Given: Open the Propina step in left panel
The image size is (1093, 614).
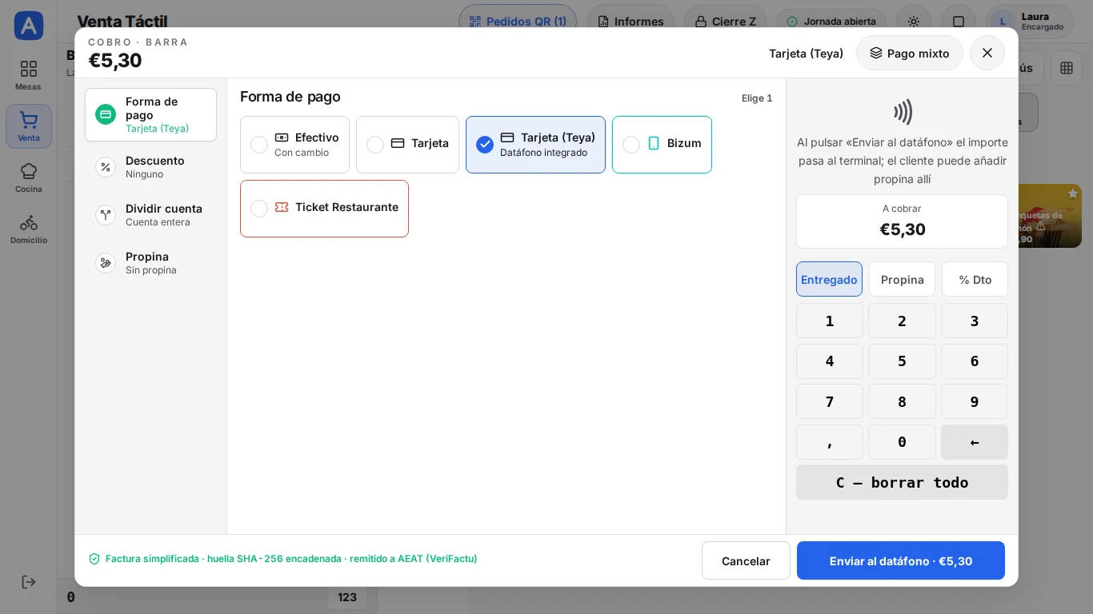Looking at the screenshot, I should (x=150, y=263).
